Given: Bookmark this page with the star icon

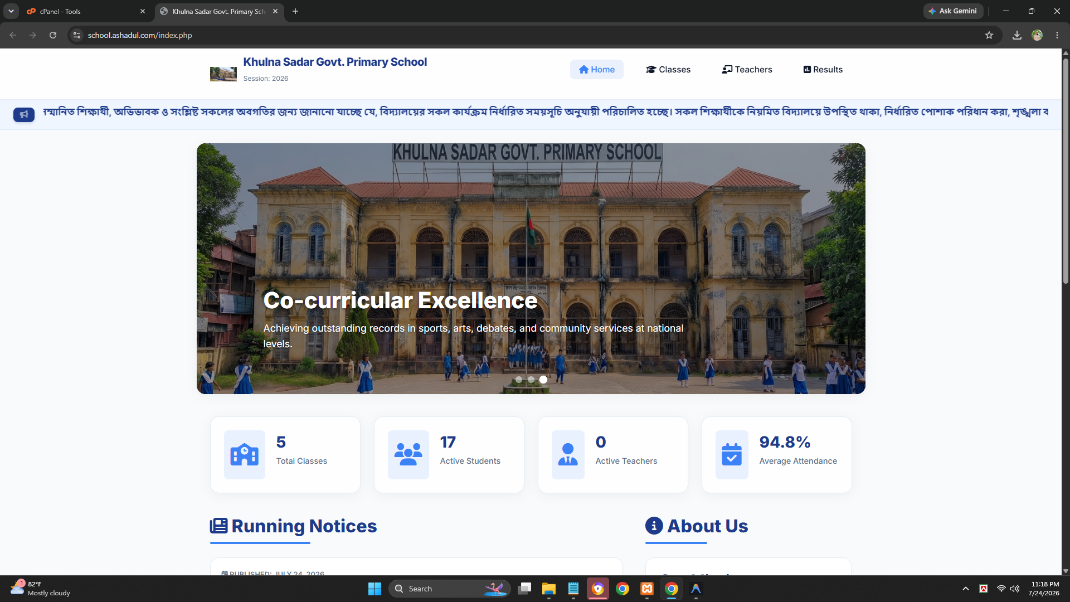Looking at the screenshot, I should click(x=989, y=35).
